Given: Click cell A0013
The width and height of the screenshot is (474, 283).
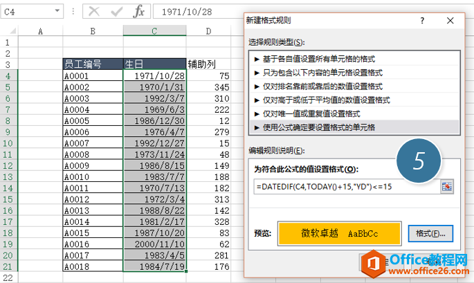Looking at the screenshot, I should 93,210.
